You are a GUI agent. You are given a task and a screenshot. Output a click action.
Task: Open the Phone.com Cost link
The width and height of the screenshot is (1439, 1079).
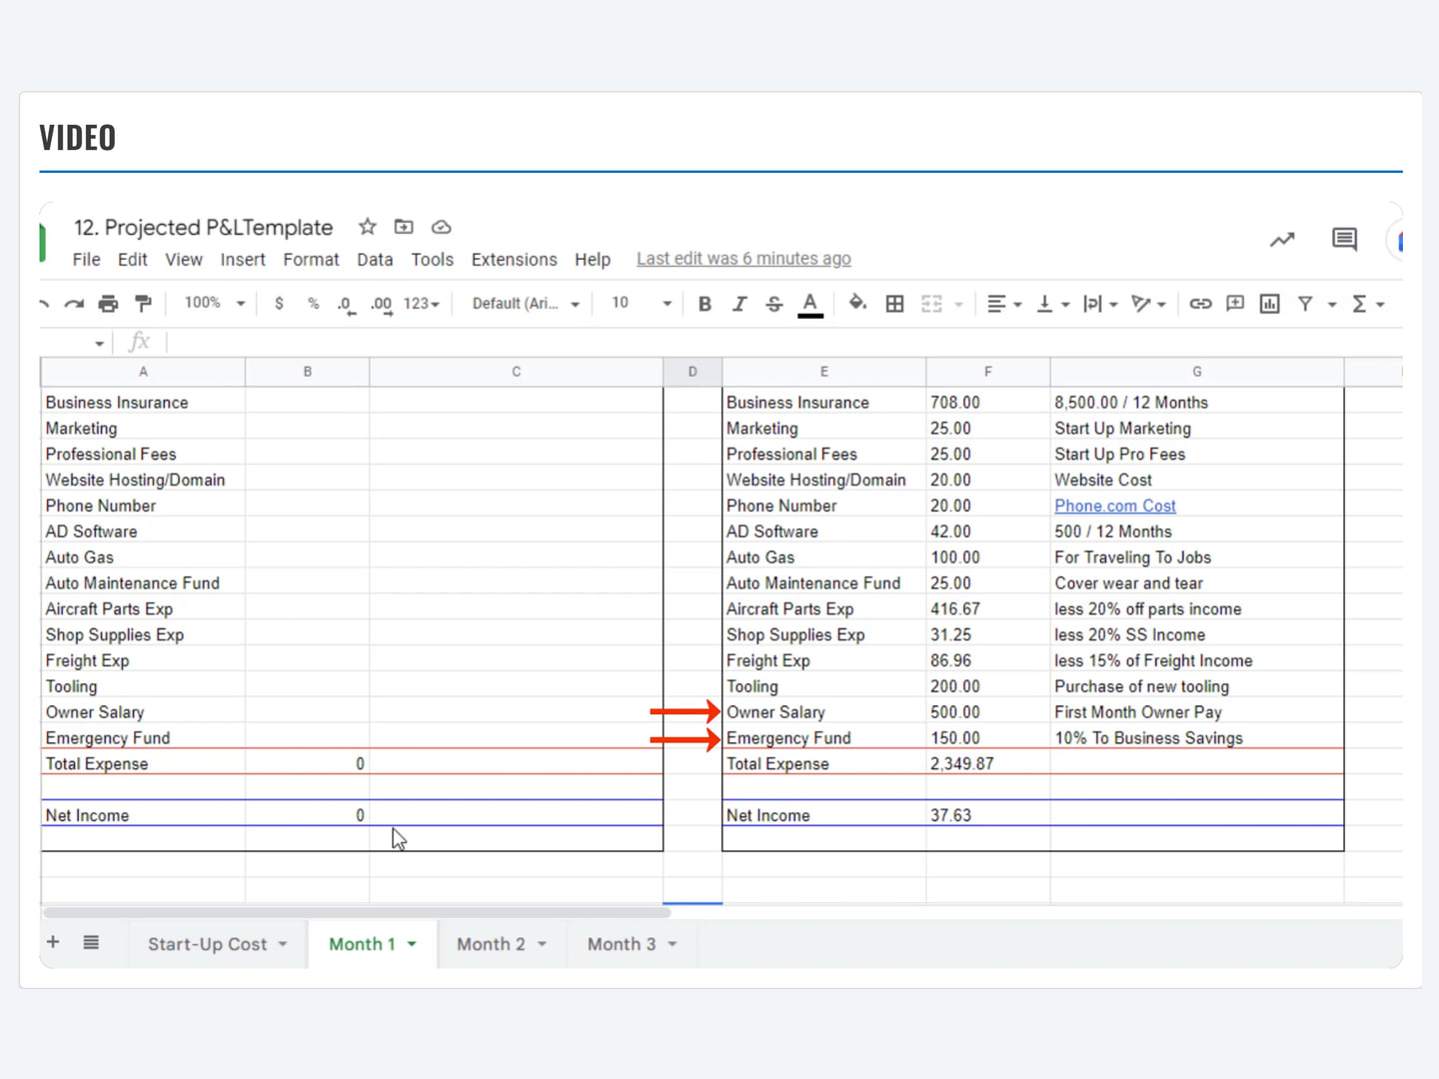(x=1115, y=506)
